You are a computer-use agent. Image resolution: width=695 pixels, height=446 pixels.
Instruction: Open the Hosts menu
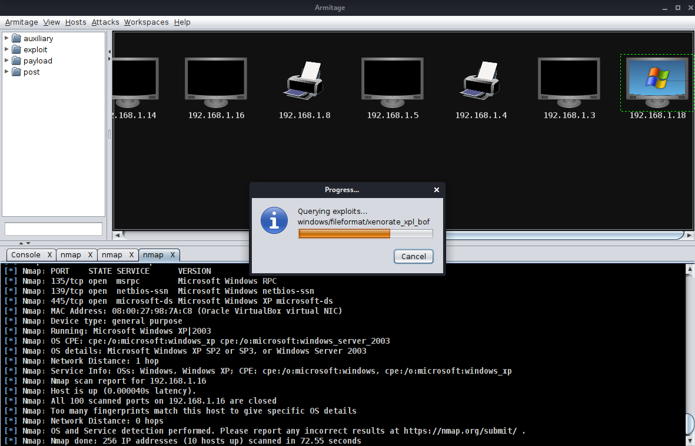click(x=75, y=22)
